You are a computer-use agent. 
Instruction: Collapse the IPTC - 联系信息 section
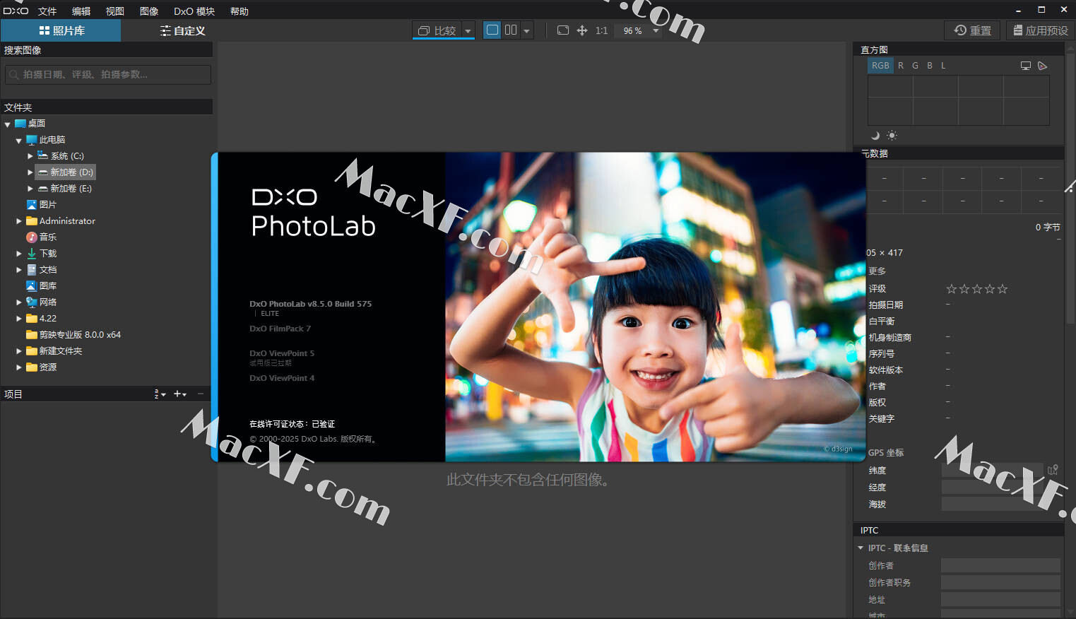861,548
